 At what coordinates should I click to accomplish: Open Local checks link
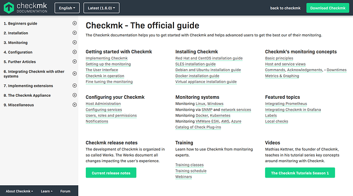click(x=276, y=121)
